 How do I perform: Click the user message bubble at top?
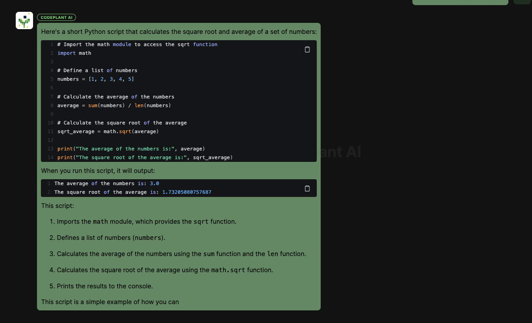click(460, 2)
